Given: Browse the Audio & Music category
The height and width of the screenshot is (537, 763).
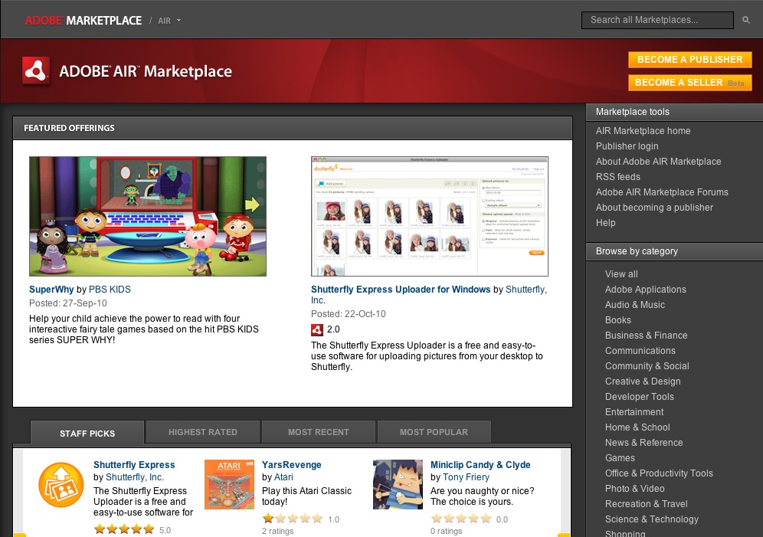Looking at the screenshot, I should coord(634,304).
